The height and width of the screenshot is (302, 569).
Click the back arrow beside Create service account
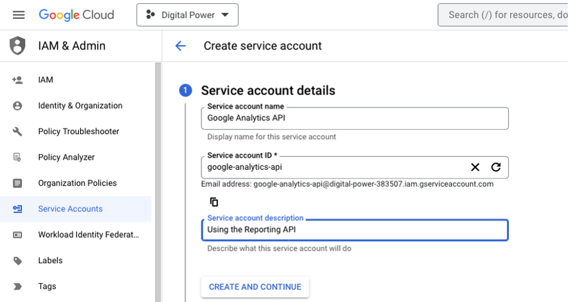click(x=180, y=46)
